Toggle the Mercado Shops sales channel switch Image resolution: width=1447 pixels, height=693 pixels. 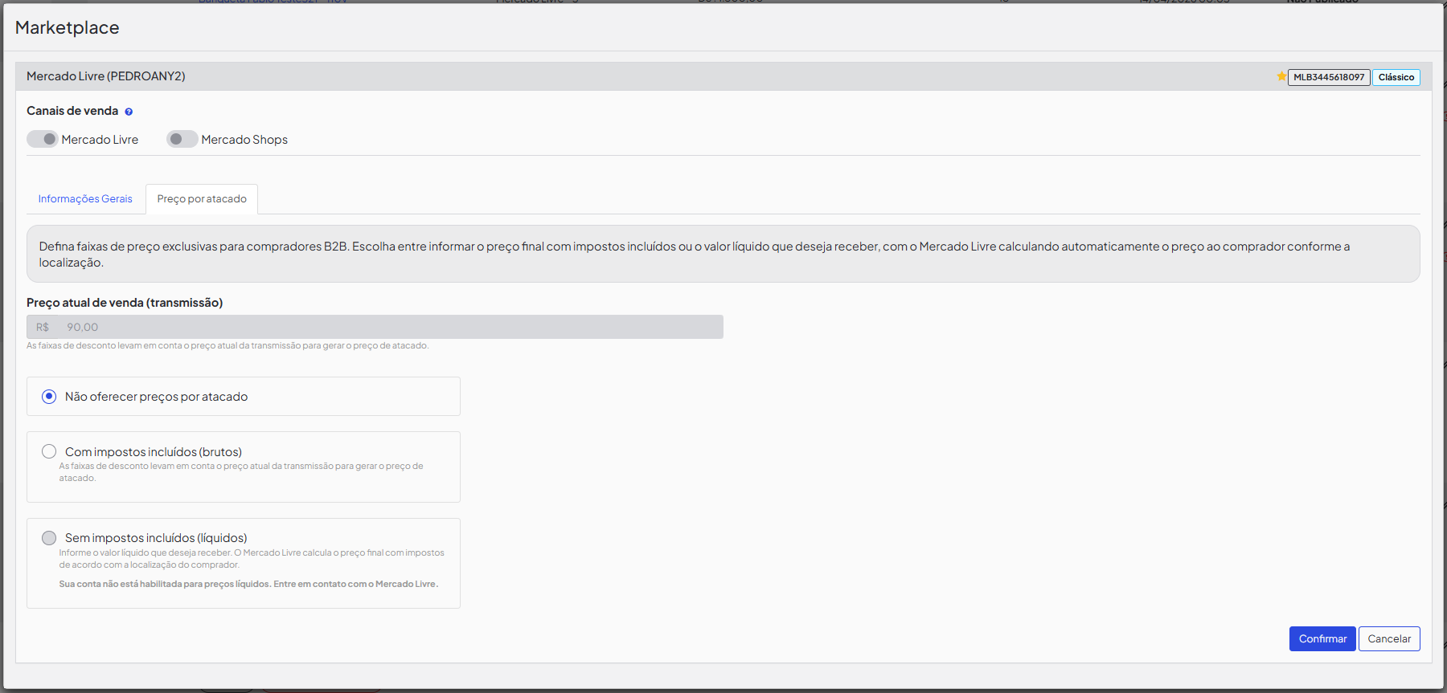click(x=182, y=139)
